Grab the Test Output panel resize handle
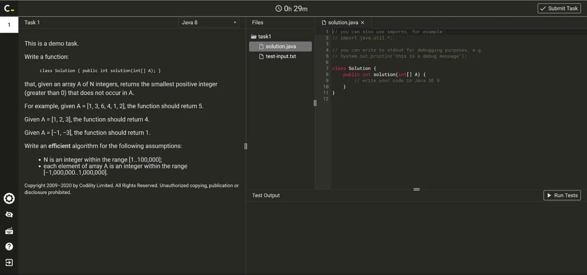 point(416,189)
